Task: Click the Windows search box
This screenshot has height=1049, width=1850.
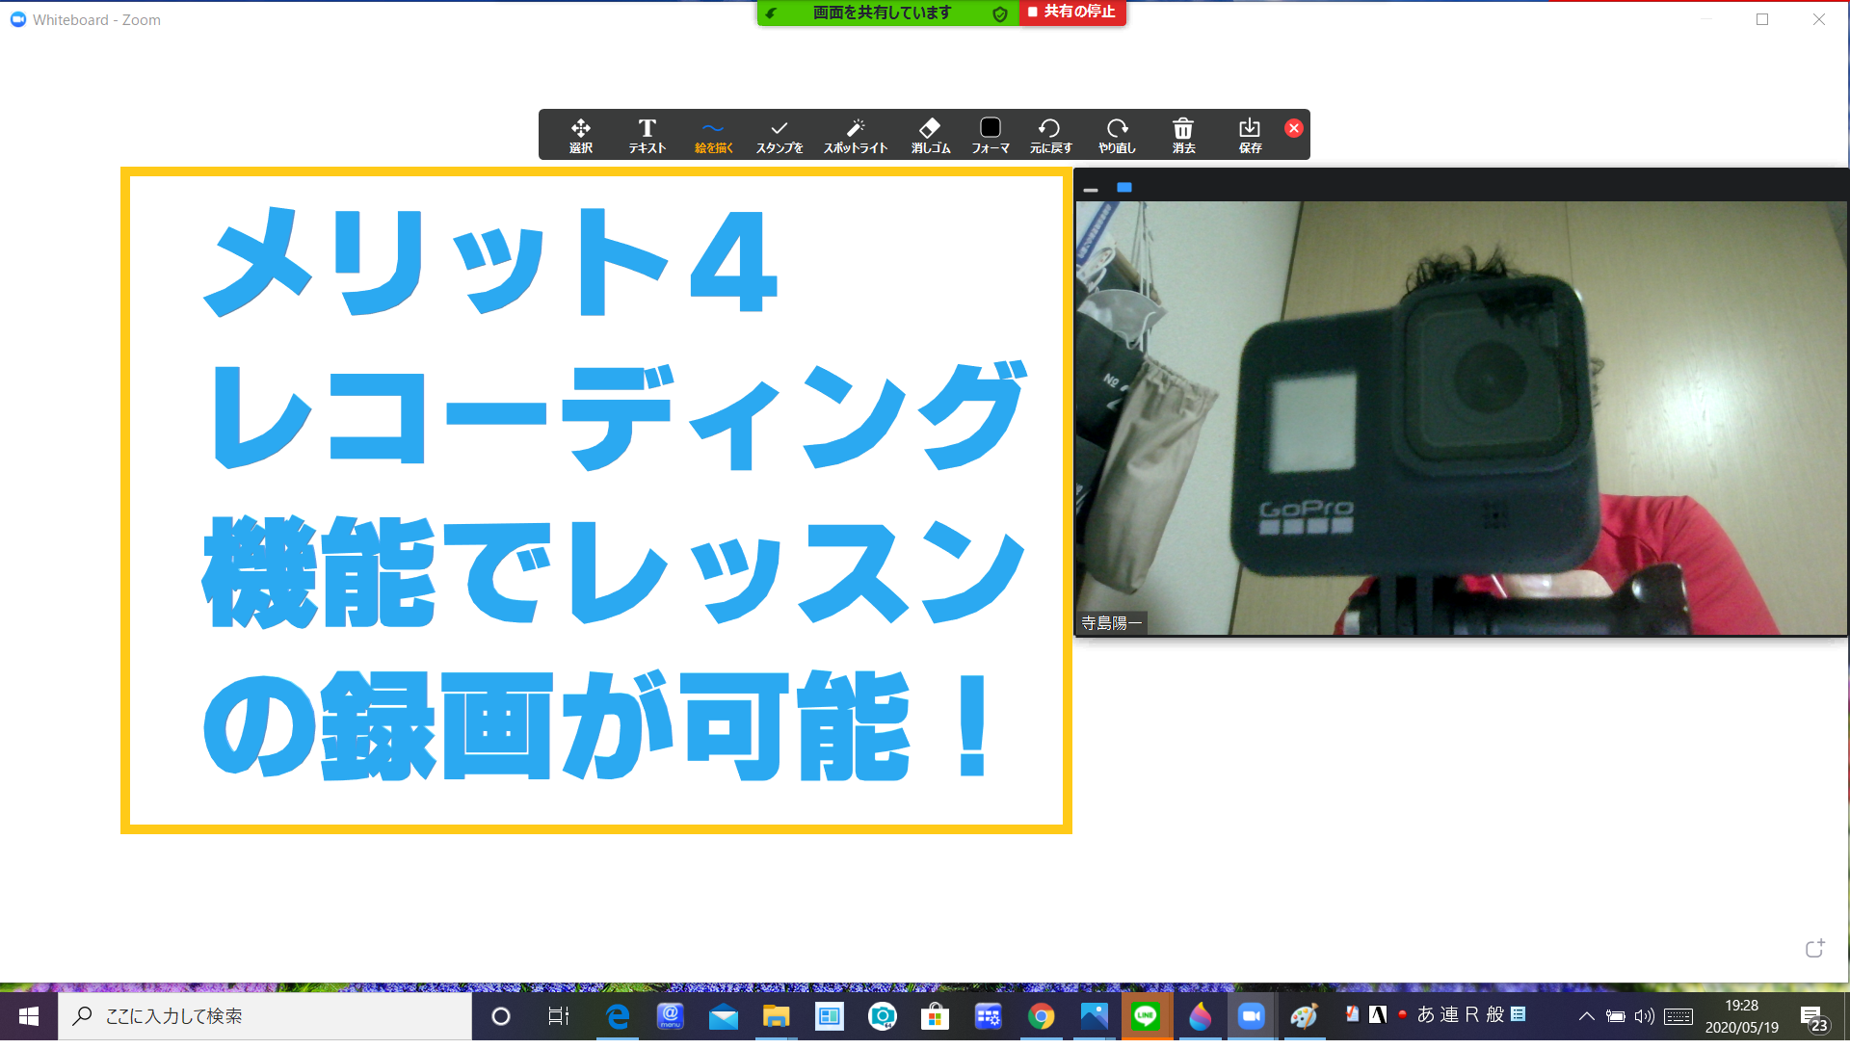Action: pos(265,1015)
